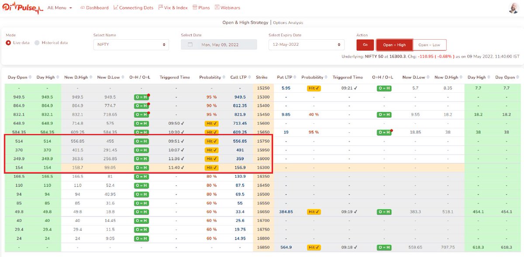Open the Plans page
The height and width of the screenshot is (257, 524).
[201, 8]
